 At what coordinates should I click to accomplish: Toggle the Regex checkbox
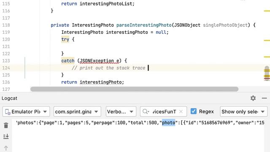pos(194,111)
